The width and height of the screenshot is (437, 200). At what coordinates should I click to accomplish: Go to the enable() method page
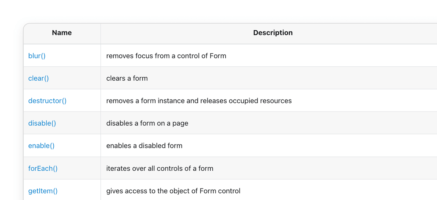pos(41,146)
